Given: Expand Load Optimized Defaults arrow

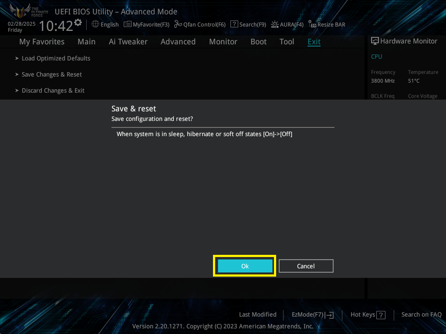Looking at the screenshot, I should point(17,58).
